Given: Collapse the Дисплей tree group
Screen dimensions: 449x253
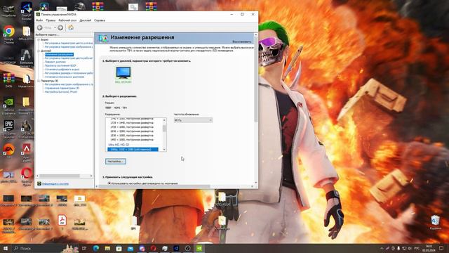Looking at the screenshot, I should tap(39, 51).
